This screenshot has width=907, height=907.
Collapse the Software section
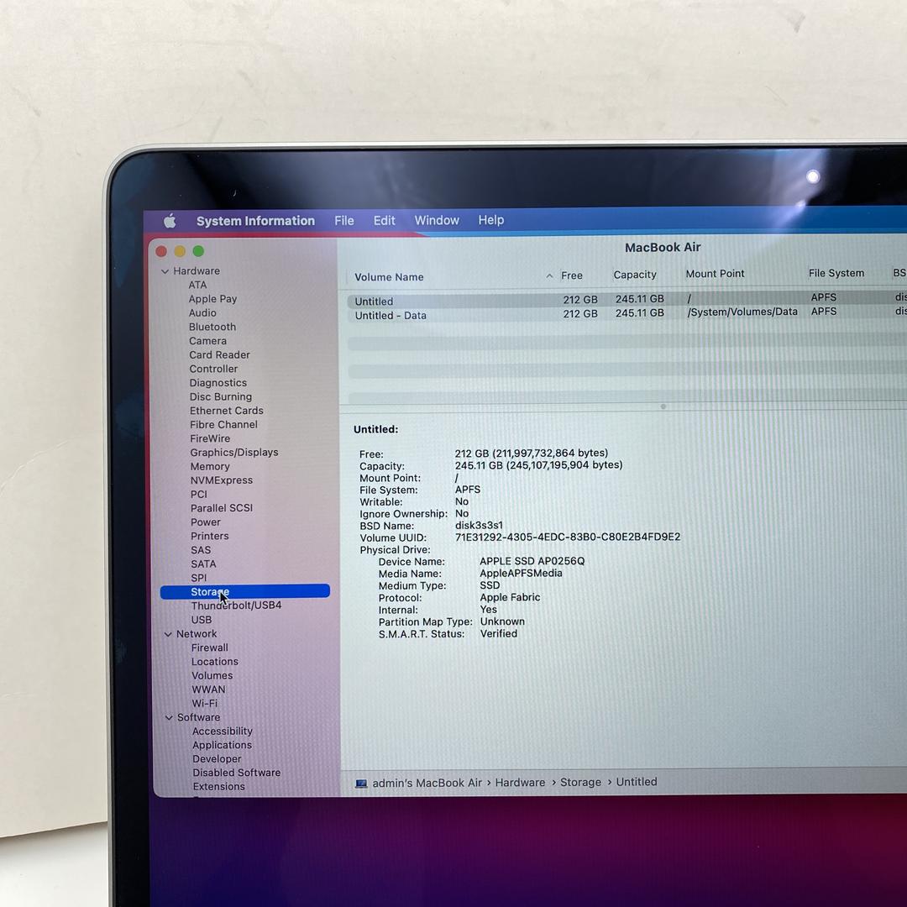click(x=169, y=718)
